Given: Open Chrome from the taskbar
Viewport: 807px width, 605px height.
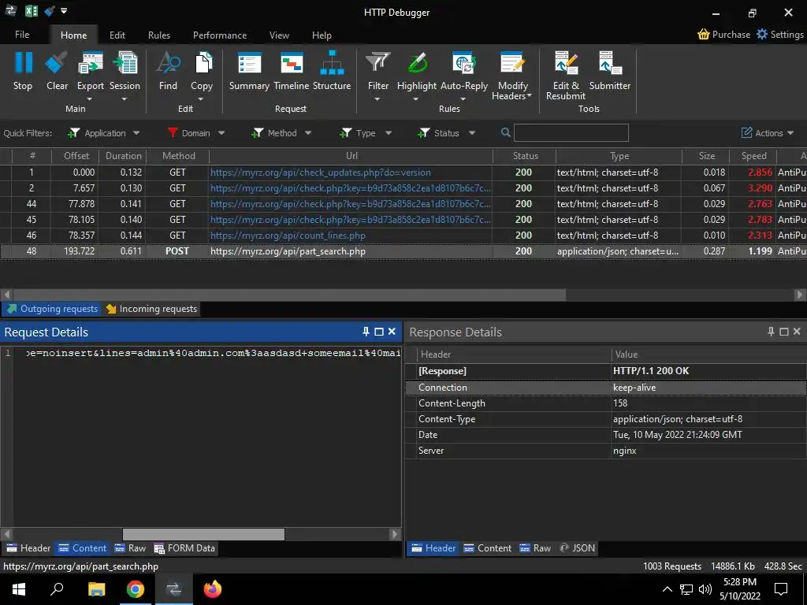Looking at the screenshot, I should coord(136,589).
